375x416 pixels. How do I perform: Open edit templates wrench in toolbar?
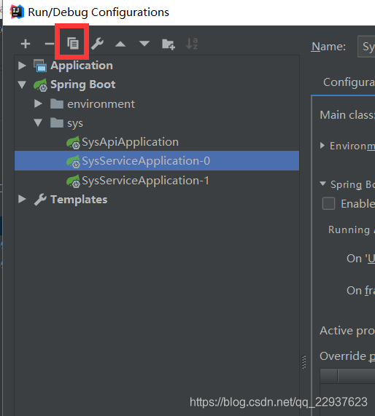(x=97, y=44)
